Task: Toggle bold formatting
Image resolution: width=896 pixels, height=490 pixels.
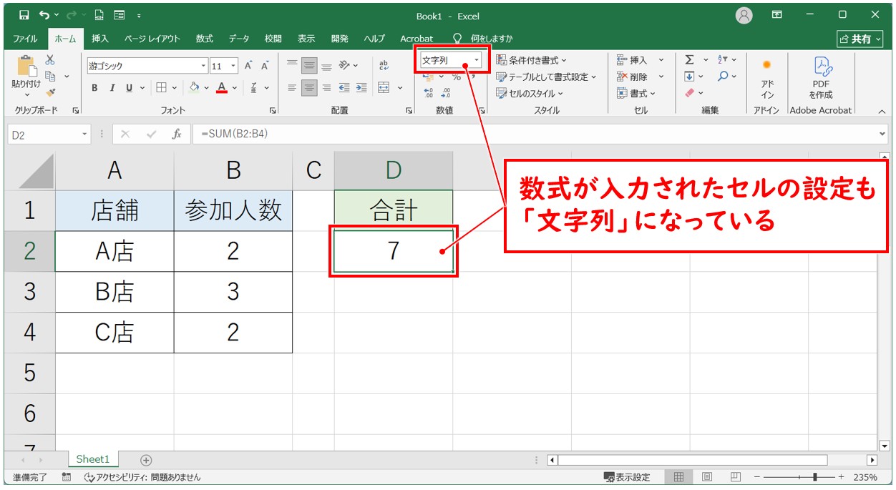Action: point(94,88)
